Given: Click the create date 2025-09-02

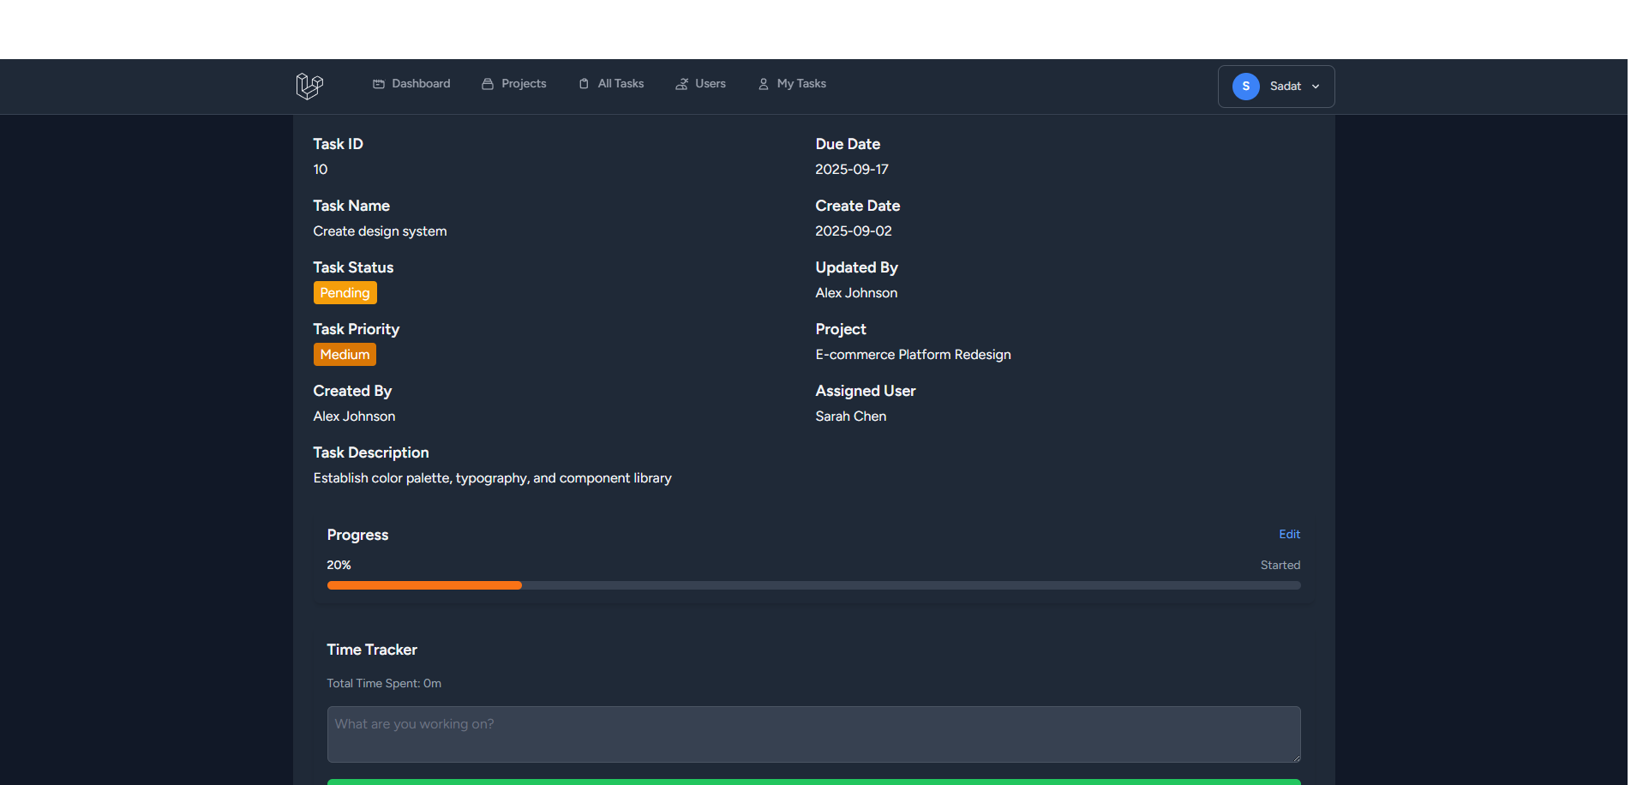Looking at the screenshot, I should tap(854, 231).
